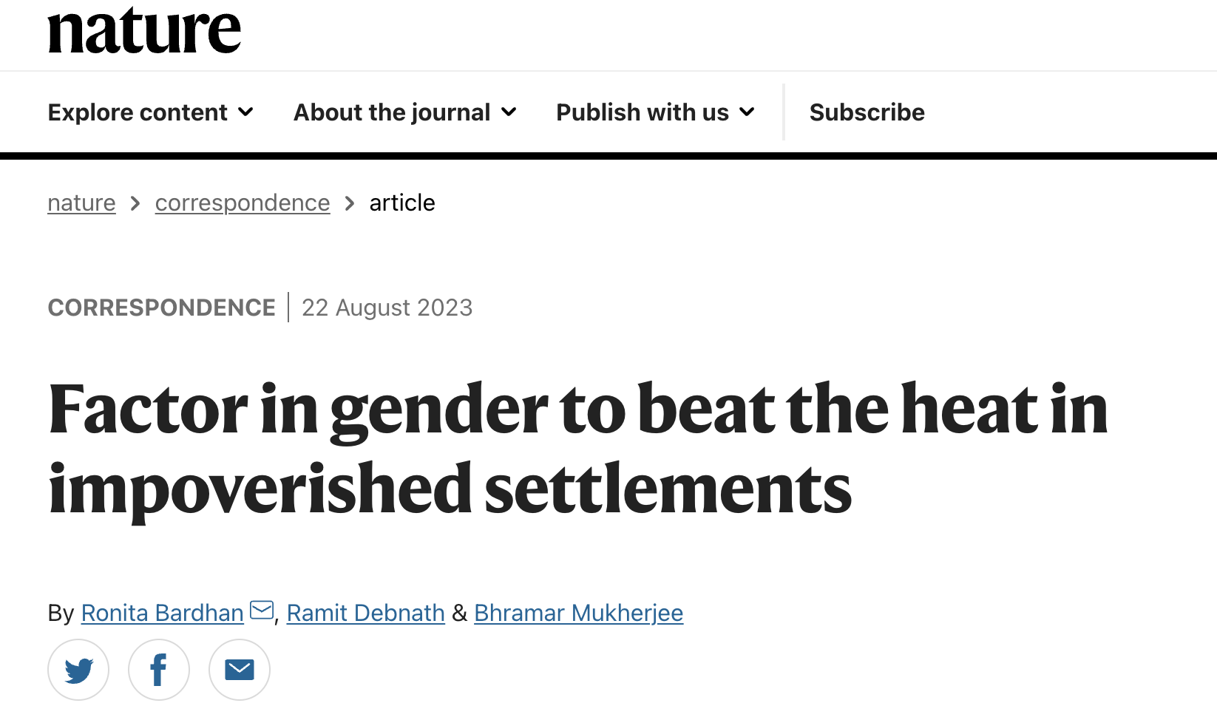Expand the Explore content chevron
This screenshot has height=720, width=1217.
(x=246, y=112)
